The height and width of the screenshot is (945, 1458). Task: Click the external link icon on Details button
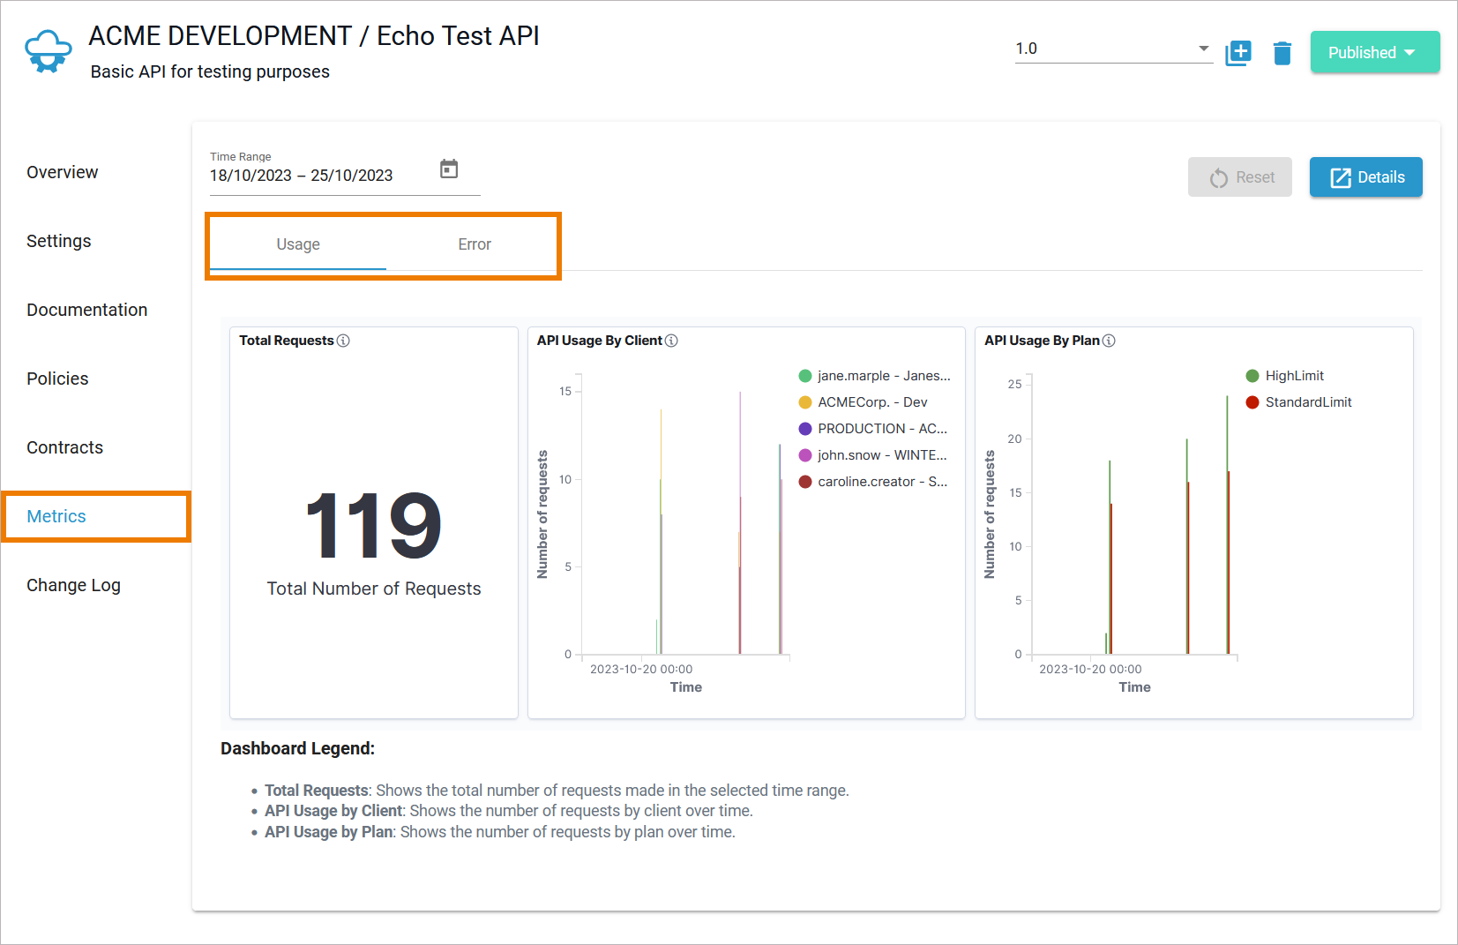pyautogui.click(x=1339, y=177)
